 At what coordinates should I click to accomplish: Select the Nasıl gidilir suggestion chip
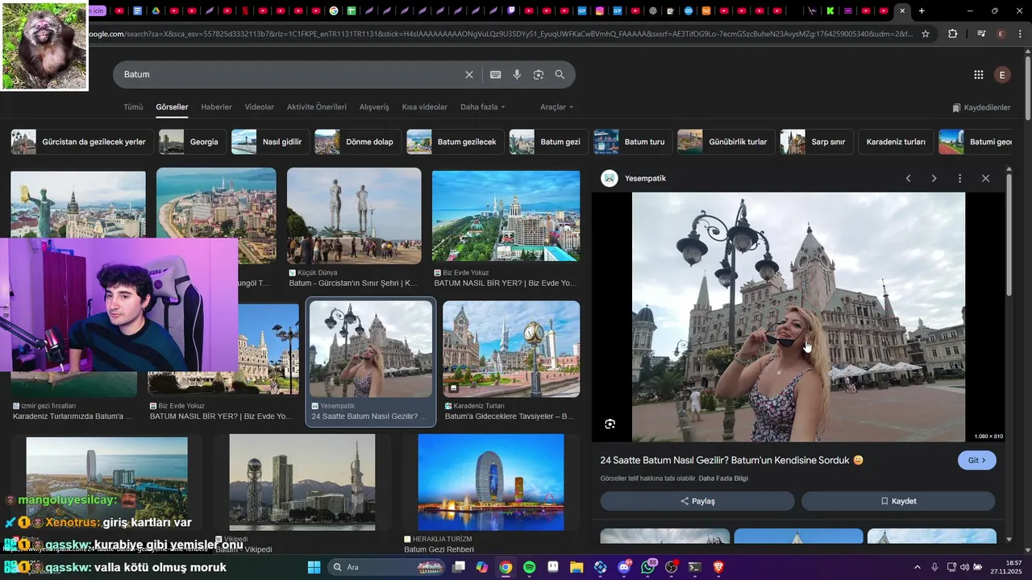[269, 142]
